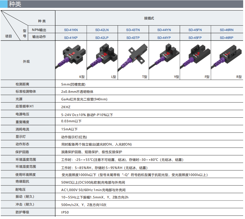Select the 检测距离 row label

pos(22,84)
